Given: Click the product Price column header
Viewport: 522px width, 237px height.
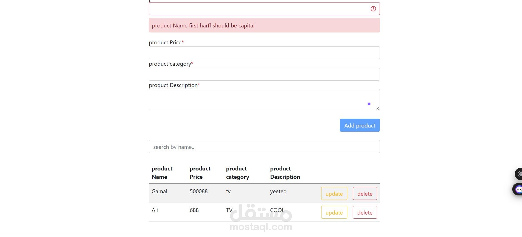Looking at the screenshot, I should (200, 173).
